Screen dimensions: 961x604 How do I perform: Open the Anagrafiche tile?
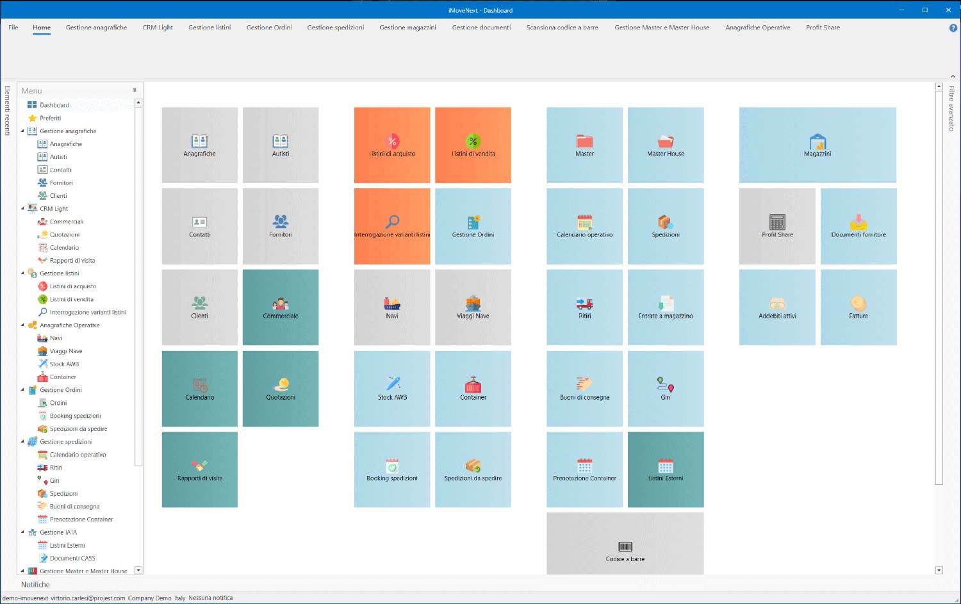point(199,145)
